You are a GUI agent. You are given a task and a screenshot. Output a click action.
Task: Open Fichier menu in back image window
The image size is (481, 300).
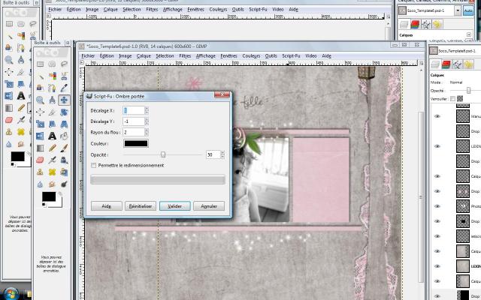pos(55,10)
